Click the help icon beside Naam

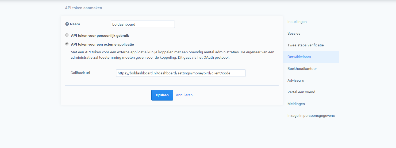[x=67, y=24]
